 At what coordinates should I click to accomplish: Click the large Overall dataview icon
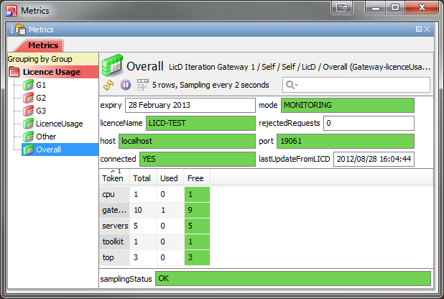(111, 65)
